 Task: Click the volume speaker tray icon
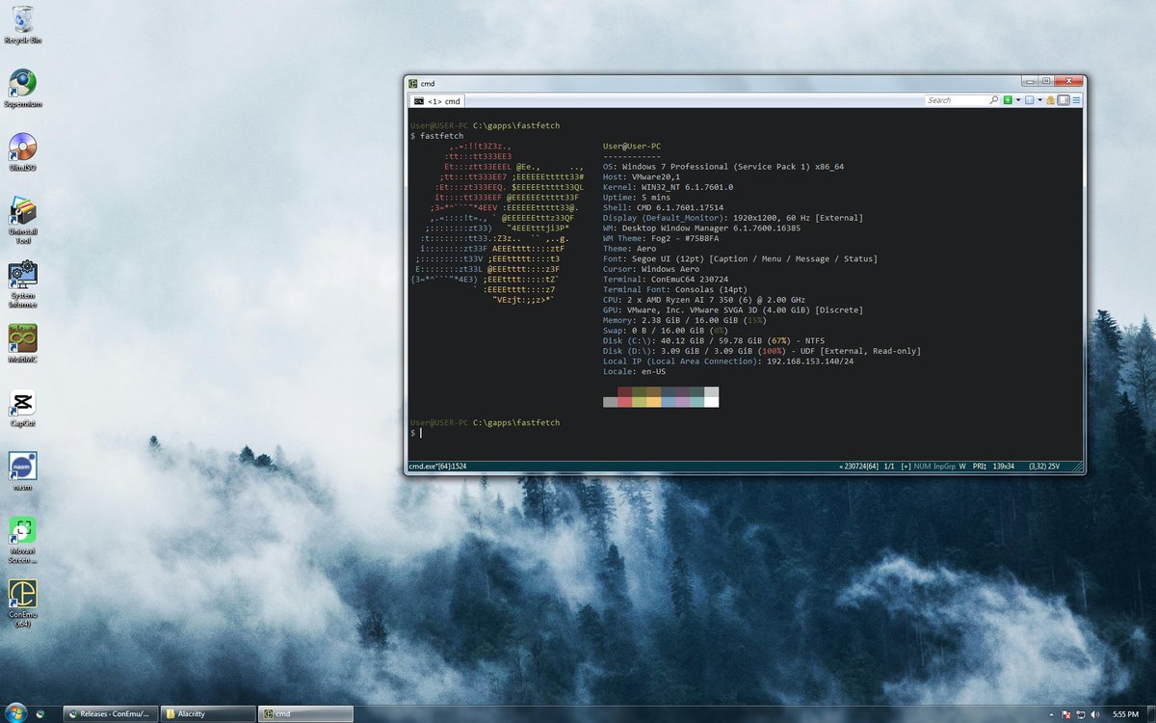(1094, 714)
